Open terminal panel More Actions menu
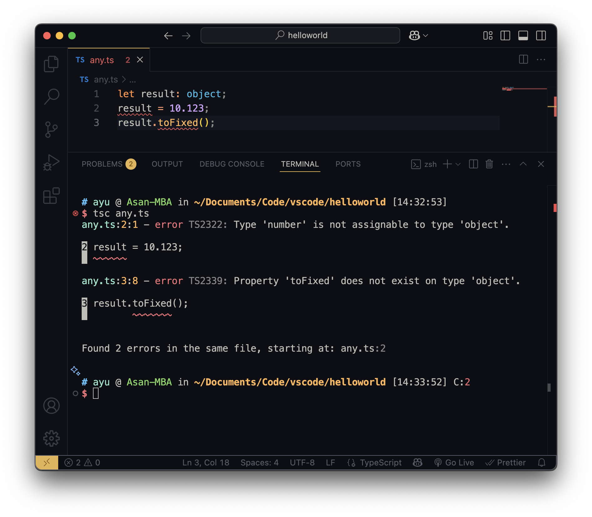The height and width of the screenshot is (517, 592). click(x=506, y=164)
